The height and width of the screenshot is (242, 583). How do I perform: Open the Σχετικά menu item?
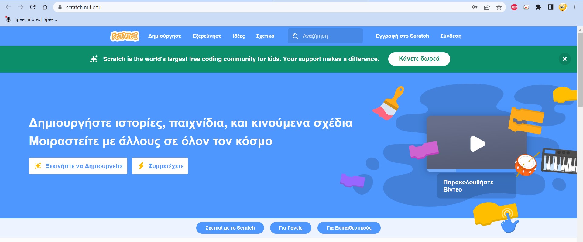coord(265,36)
